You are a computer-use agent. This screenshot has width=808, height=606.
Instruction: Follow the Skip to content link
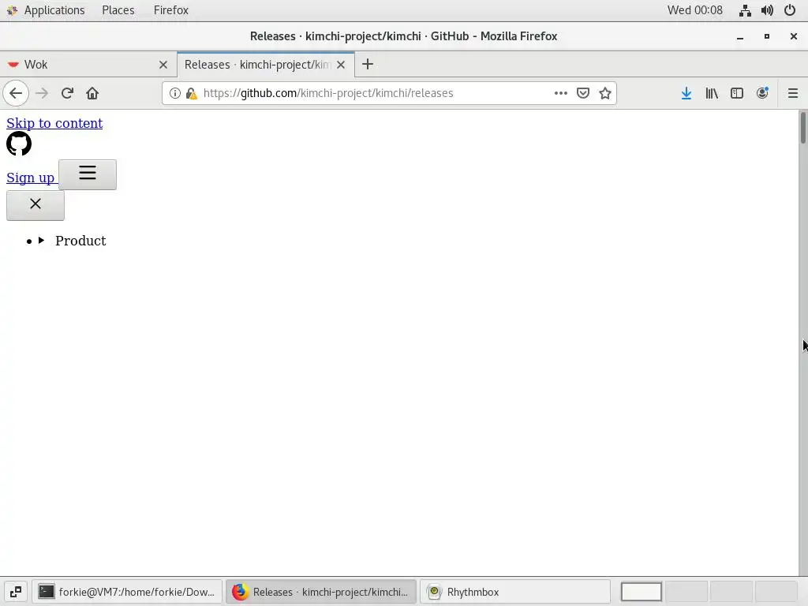(54, 123)
